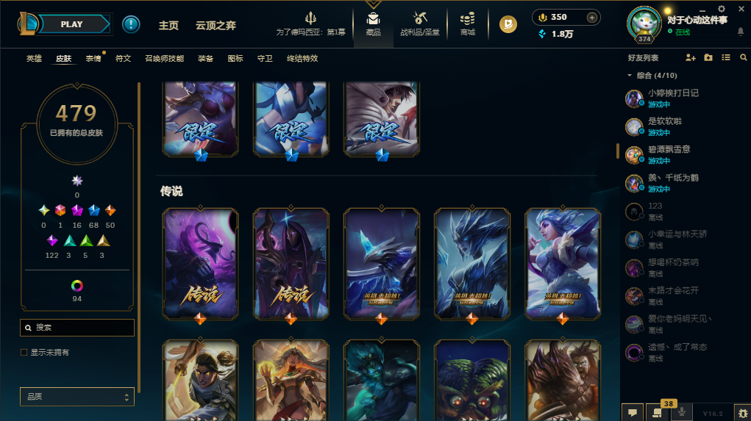Switch to the 英雄 tab
The height and width of the screenshot is (421, 751).
coord(34,58)
